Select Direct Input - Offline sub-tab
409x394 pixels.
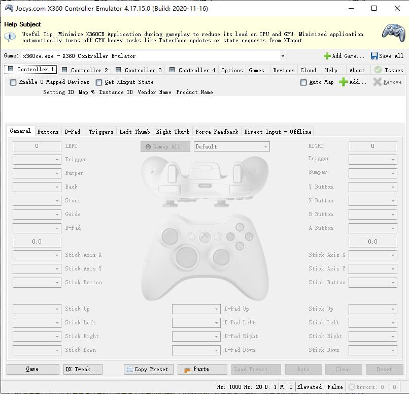click(278, 132)
